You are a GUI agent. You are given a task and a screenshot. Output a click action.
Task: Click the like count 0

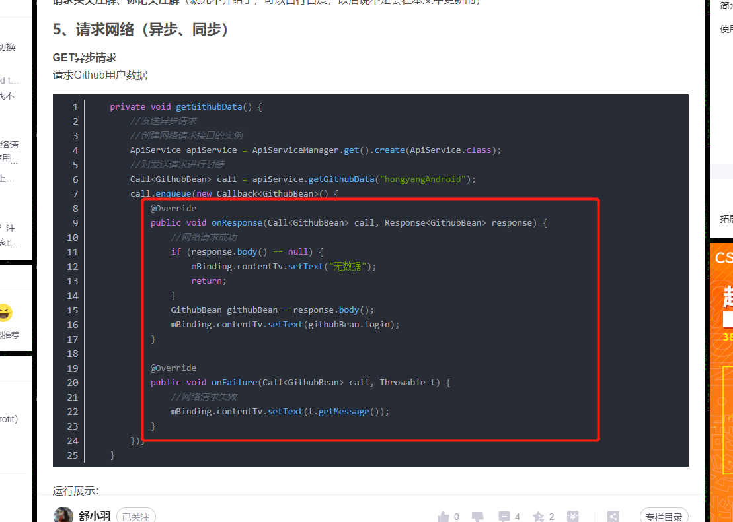455,516
